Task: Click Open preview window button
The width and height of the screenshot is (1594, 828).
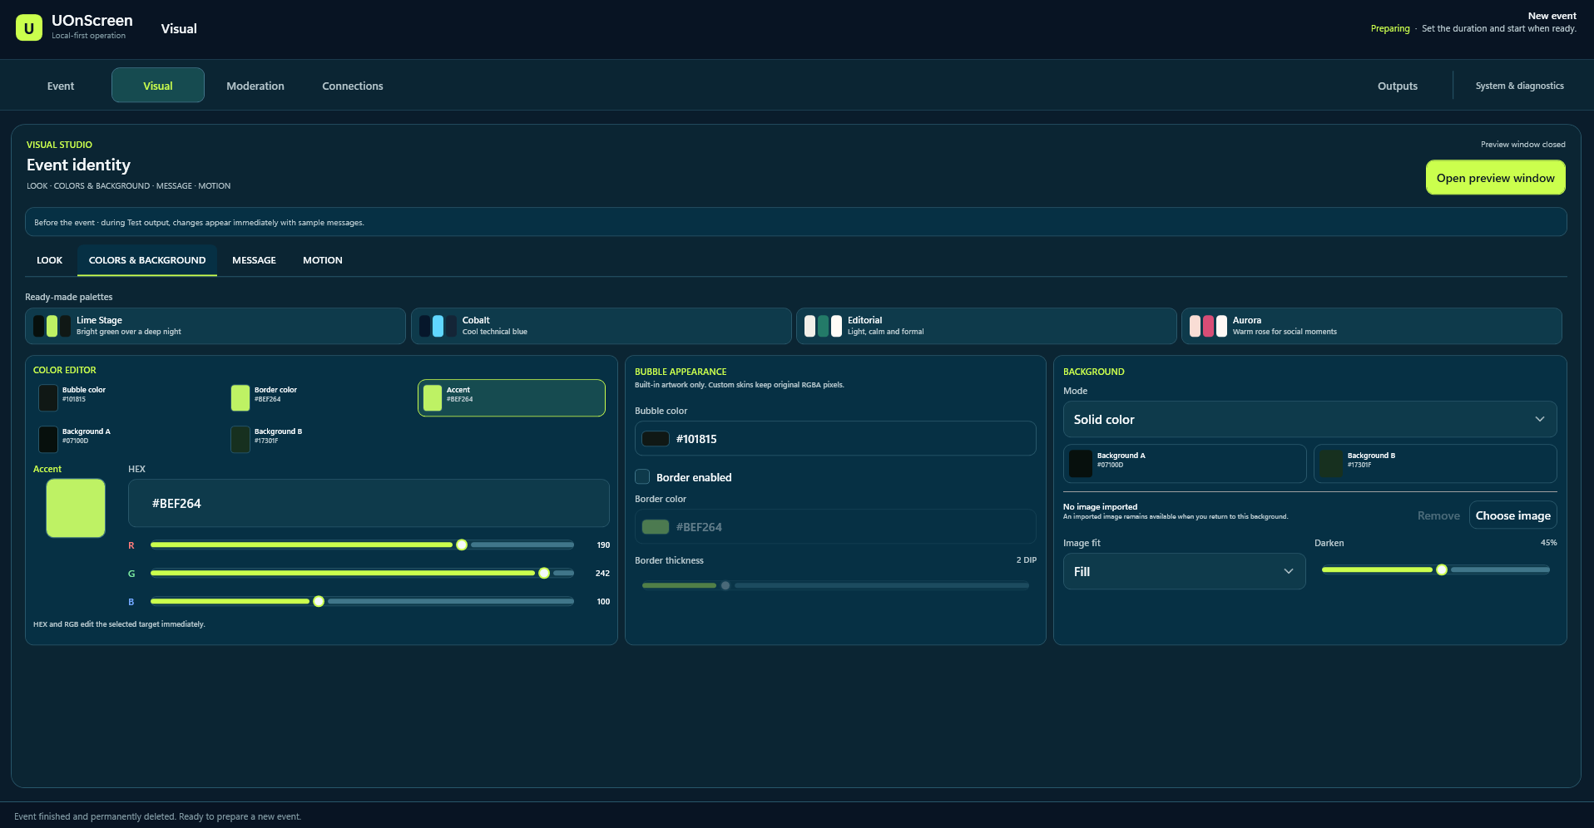Action: pos(1495,178)
